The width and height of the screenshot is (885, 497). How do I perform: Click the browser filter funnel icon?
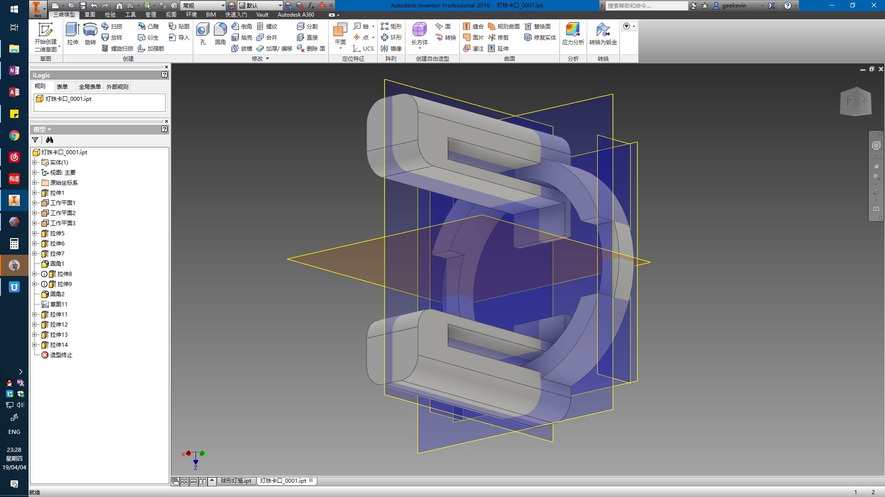pyautogui.click(x=35, y=140)
